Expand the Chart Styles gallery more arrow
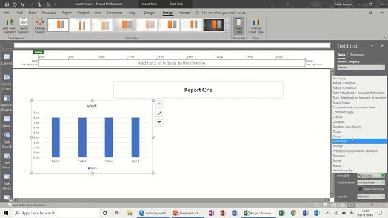Viewport: 388px width, 218px height. point(227,31)
